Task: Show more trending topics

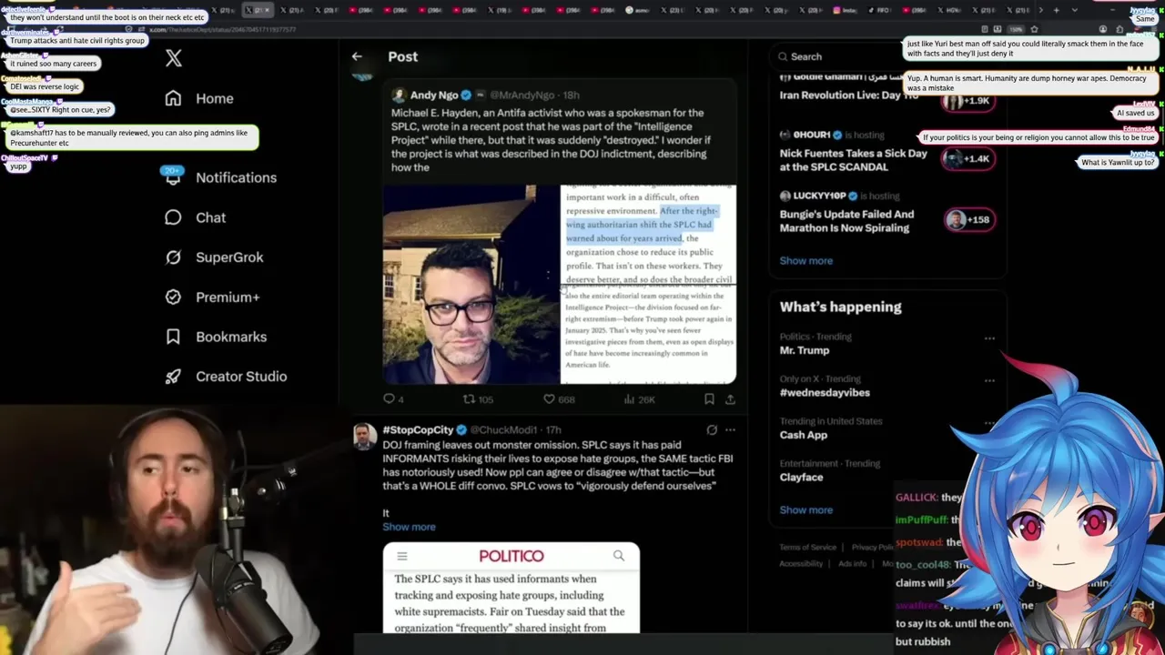Action: coord(805,509)
